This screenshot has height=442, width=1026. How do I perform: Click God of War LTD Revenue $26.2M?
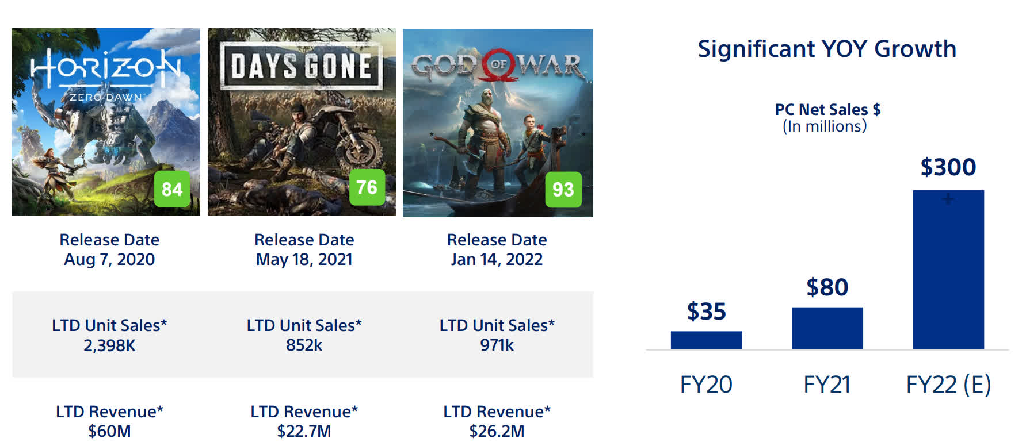pyautogui.click(x=497, y=431)
